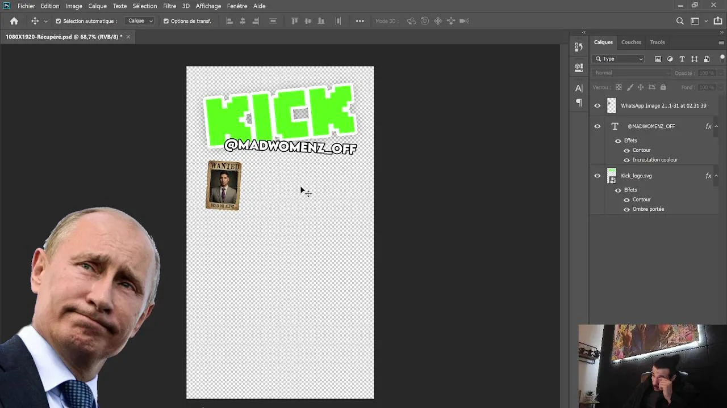Screen dimensions: 727x408
Task: Open the Calque menu in menu bar
Action: [x=97, y=6]
